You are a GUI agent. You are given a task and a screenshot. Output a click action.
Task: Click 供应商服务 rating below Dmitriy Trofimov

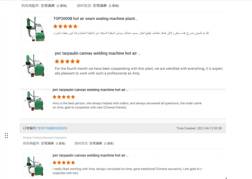point(44,143)
